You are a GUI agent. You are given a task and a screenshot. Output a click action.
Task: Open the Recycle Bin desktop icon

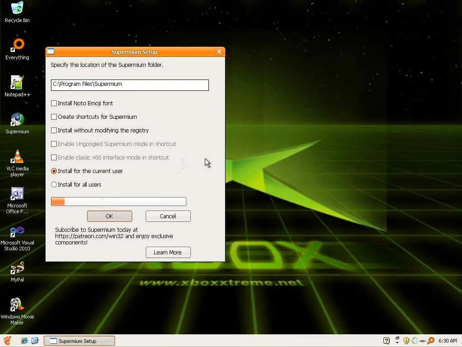[x=17, y=12]
